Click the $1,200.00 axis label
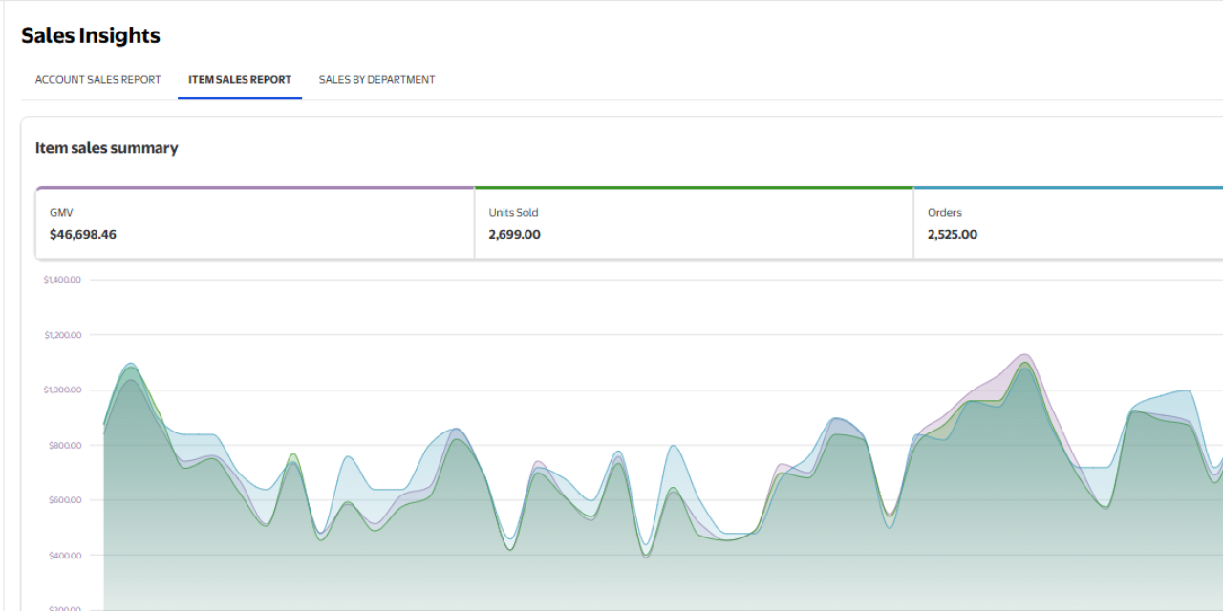The image size is (1223, 611). (x=62, y=335)
